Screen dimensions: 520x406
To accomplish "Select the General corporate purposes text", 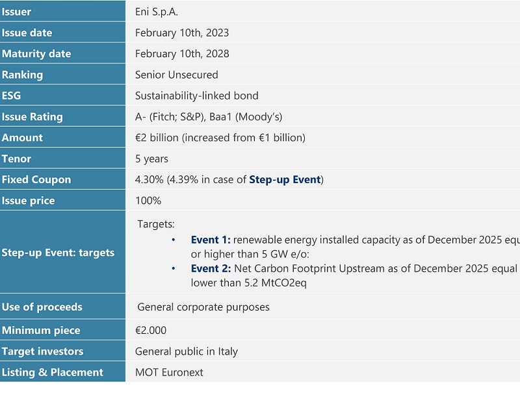I will pyautogui.click(x=203, y=307).
